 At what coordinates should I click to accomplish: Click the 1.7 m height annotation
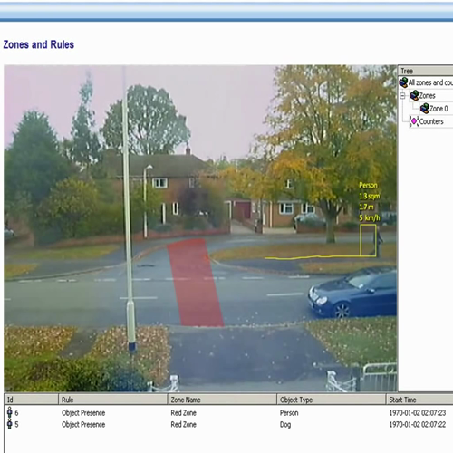(x=366, y=207)
